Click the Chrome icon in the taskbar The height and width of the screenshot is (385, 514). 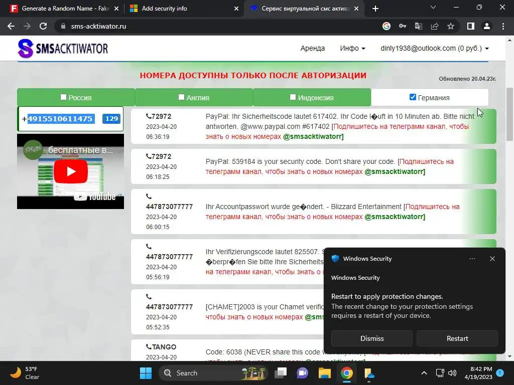pos(346,373)
